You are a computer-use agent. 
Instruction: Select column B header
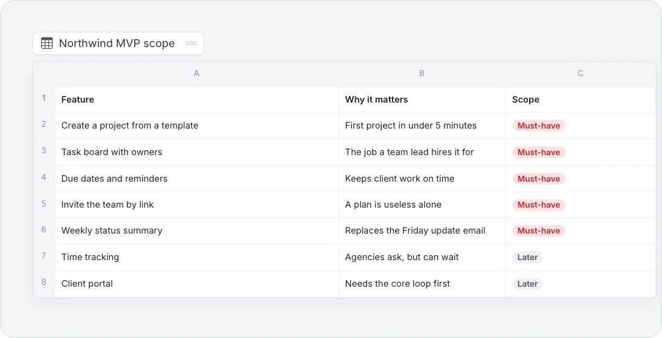coord(422,74)
